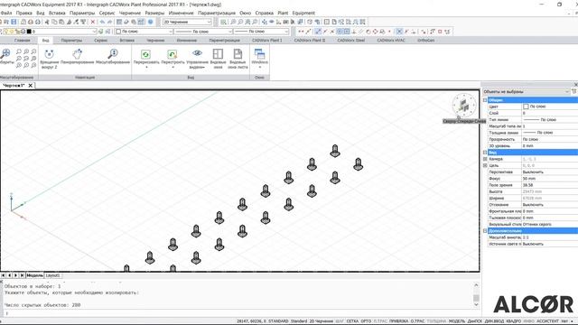Open the Windows ribbon button
Image resolution: width=578 pixels, height=325 pixels.
pyautogui.click(x=259, y=58)
